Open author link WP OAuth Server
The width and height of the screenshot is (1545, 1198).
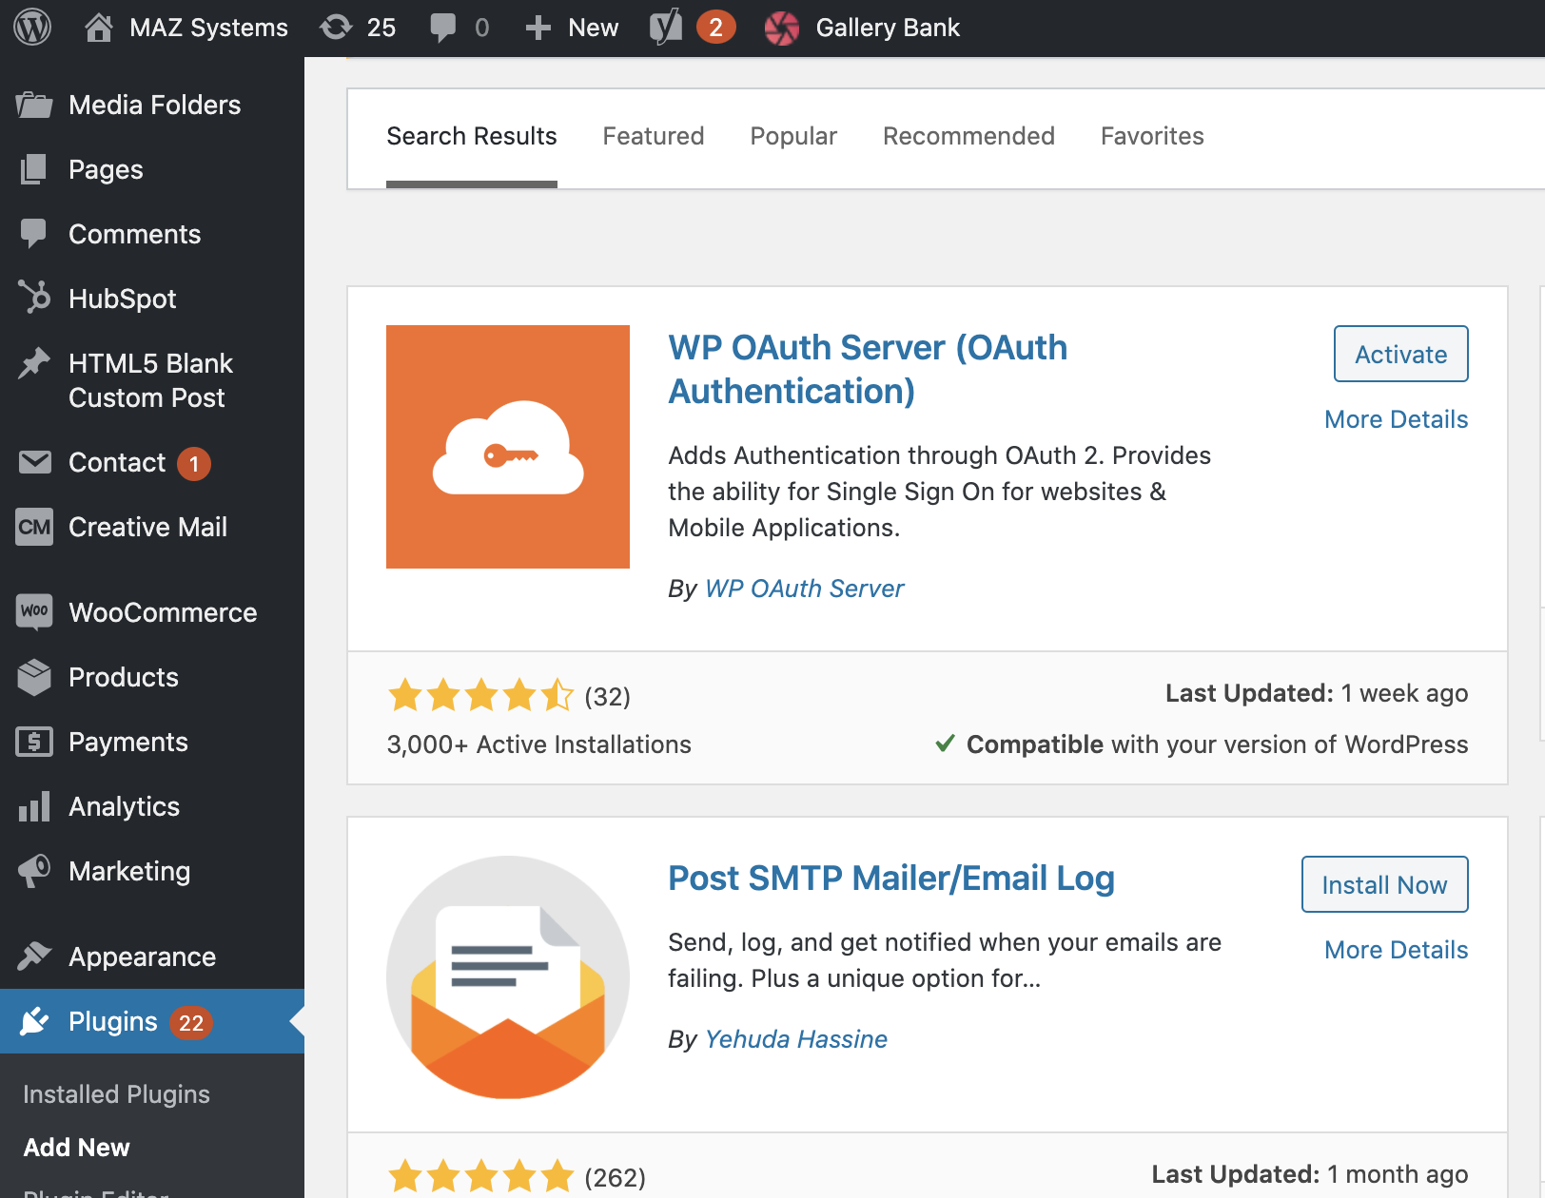tap(804, 589)
